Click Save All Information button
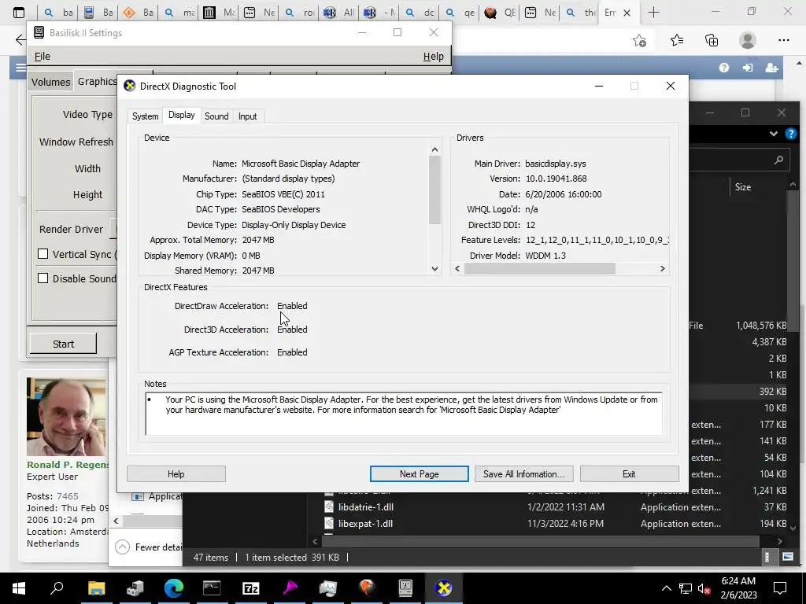The width and height of the screenshot is (806, 604). (523, 474)
